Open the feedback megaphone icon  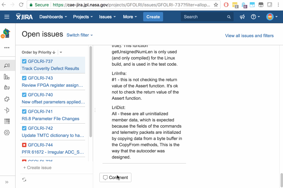[x=242, y=17]
